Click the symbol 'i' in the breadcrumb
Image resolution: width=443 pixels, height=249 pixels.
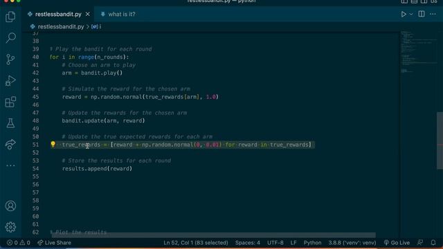[100, 26]
